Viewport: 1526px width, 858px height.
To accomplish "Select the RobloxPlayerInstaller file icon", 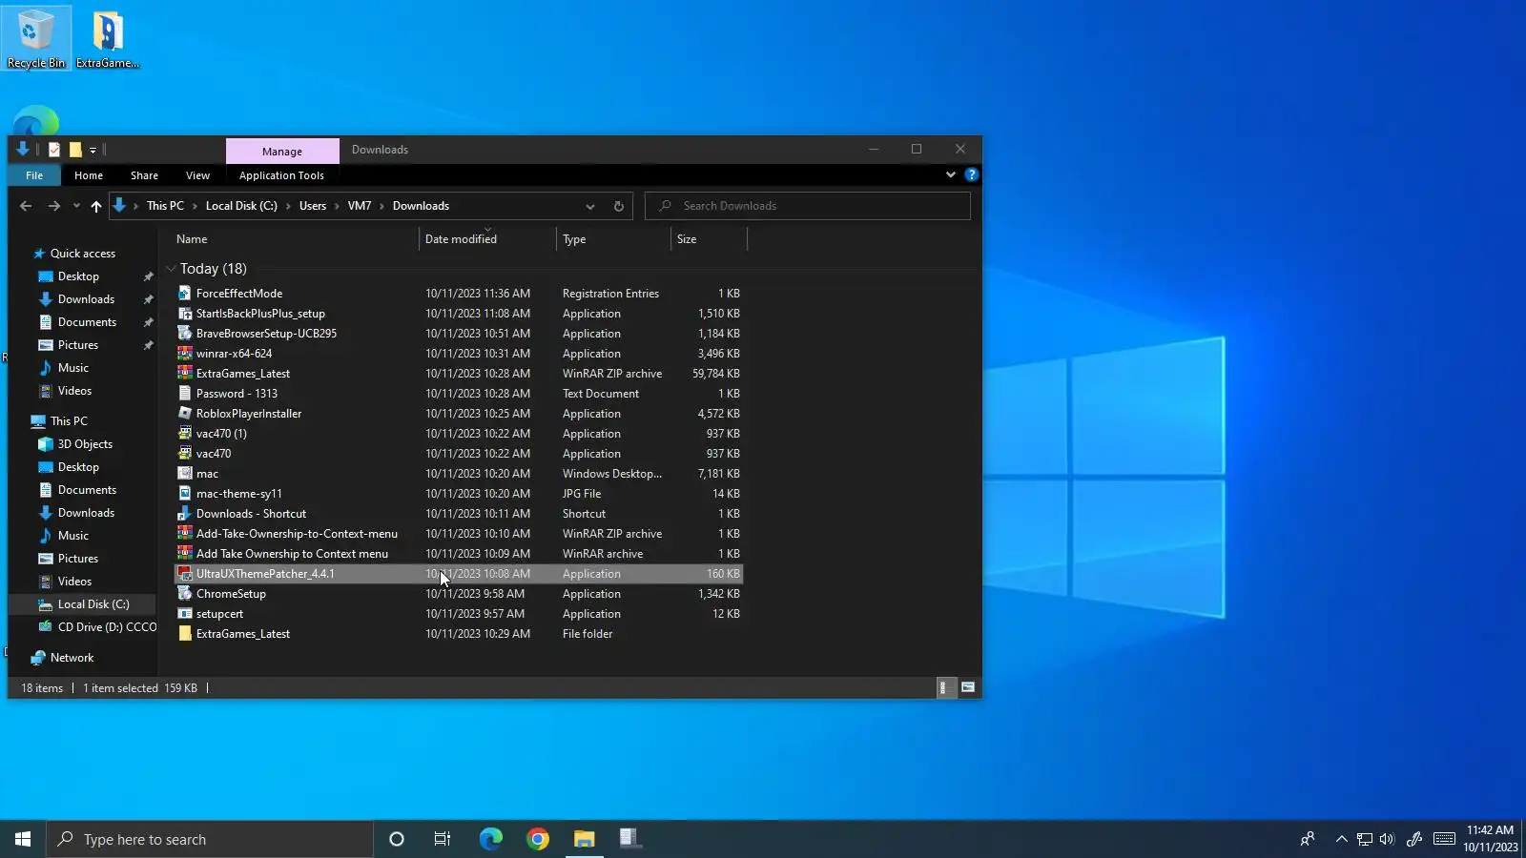I will (185, 414).
